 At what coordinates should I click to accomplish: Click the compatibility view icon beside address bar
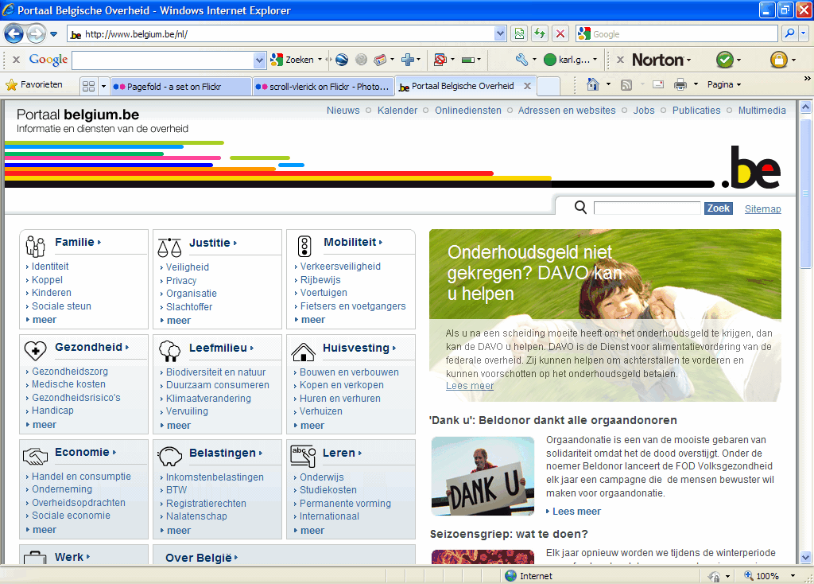[519, 33]
